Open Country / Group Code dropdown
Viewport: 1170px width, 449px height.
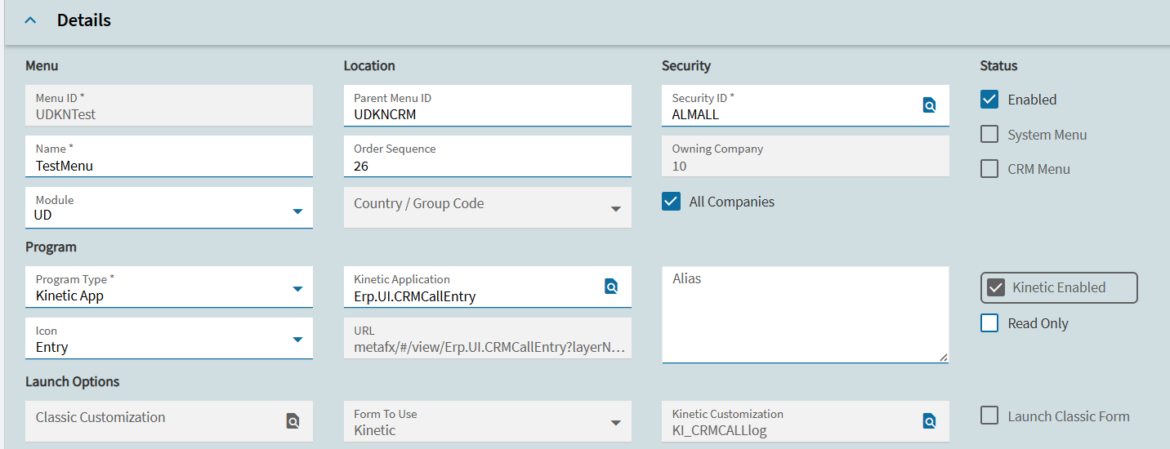[616, 209]
